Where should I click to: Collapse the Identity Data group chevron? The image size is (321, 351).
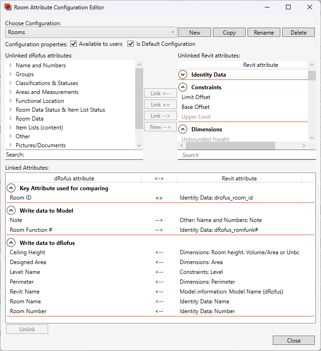(183, 75)
